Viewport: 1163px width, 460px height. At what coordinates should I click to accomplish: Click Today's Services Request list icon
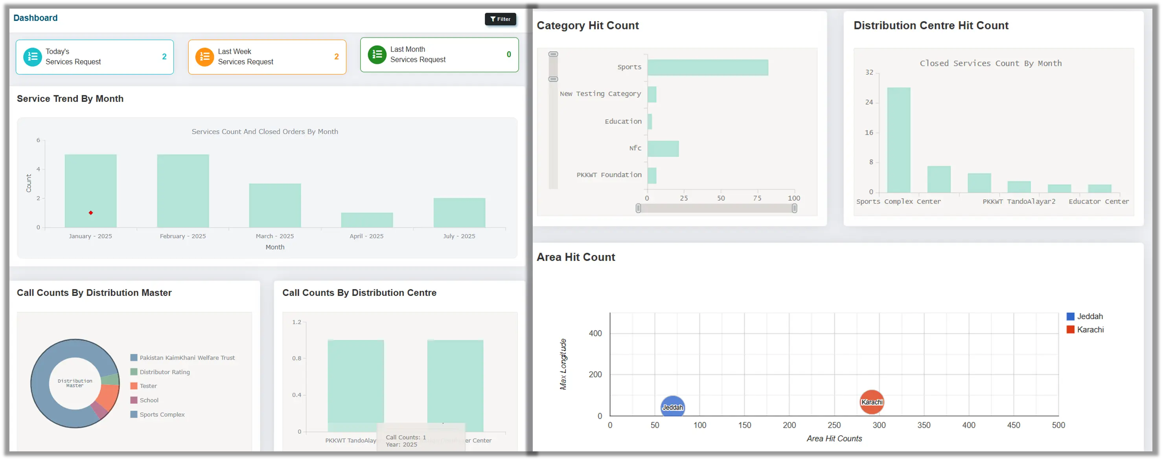33,57
